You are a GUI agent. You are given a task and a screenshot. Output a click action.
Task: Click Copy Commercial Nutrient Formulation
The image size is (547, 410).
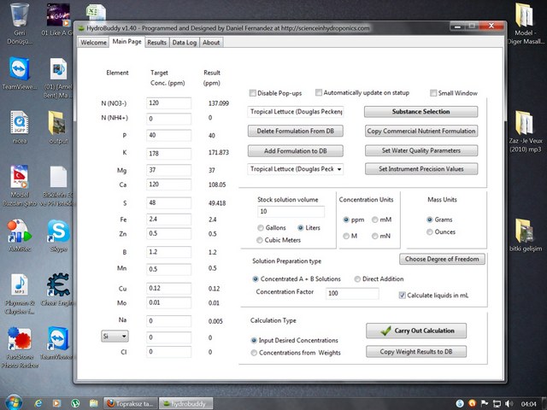click(x=421, y=131)
